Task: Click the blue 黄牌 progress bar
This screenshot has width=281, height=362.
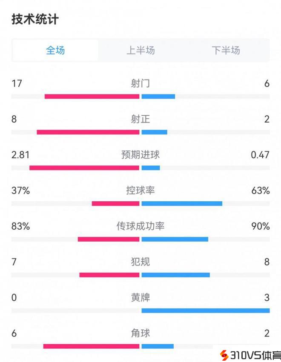Action: tap(205, 311)
